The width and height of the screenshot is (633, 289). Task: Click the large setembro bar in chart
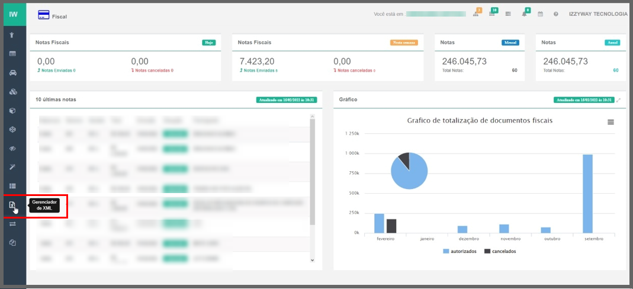(x=587, y=194)
